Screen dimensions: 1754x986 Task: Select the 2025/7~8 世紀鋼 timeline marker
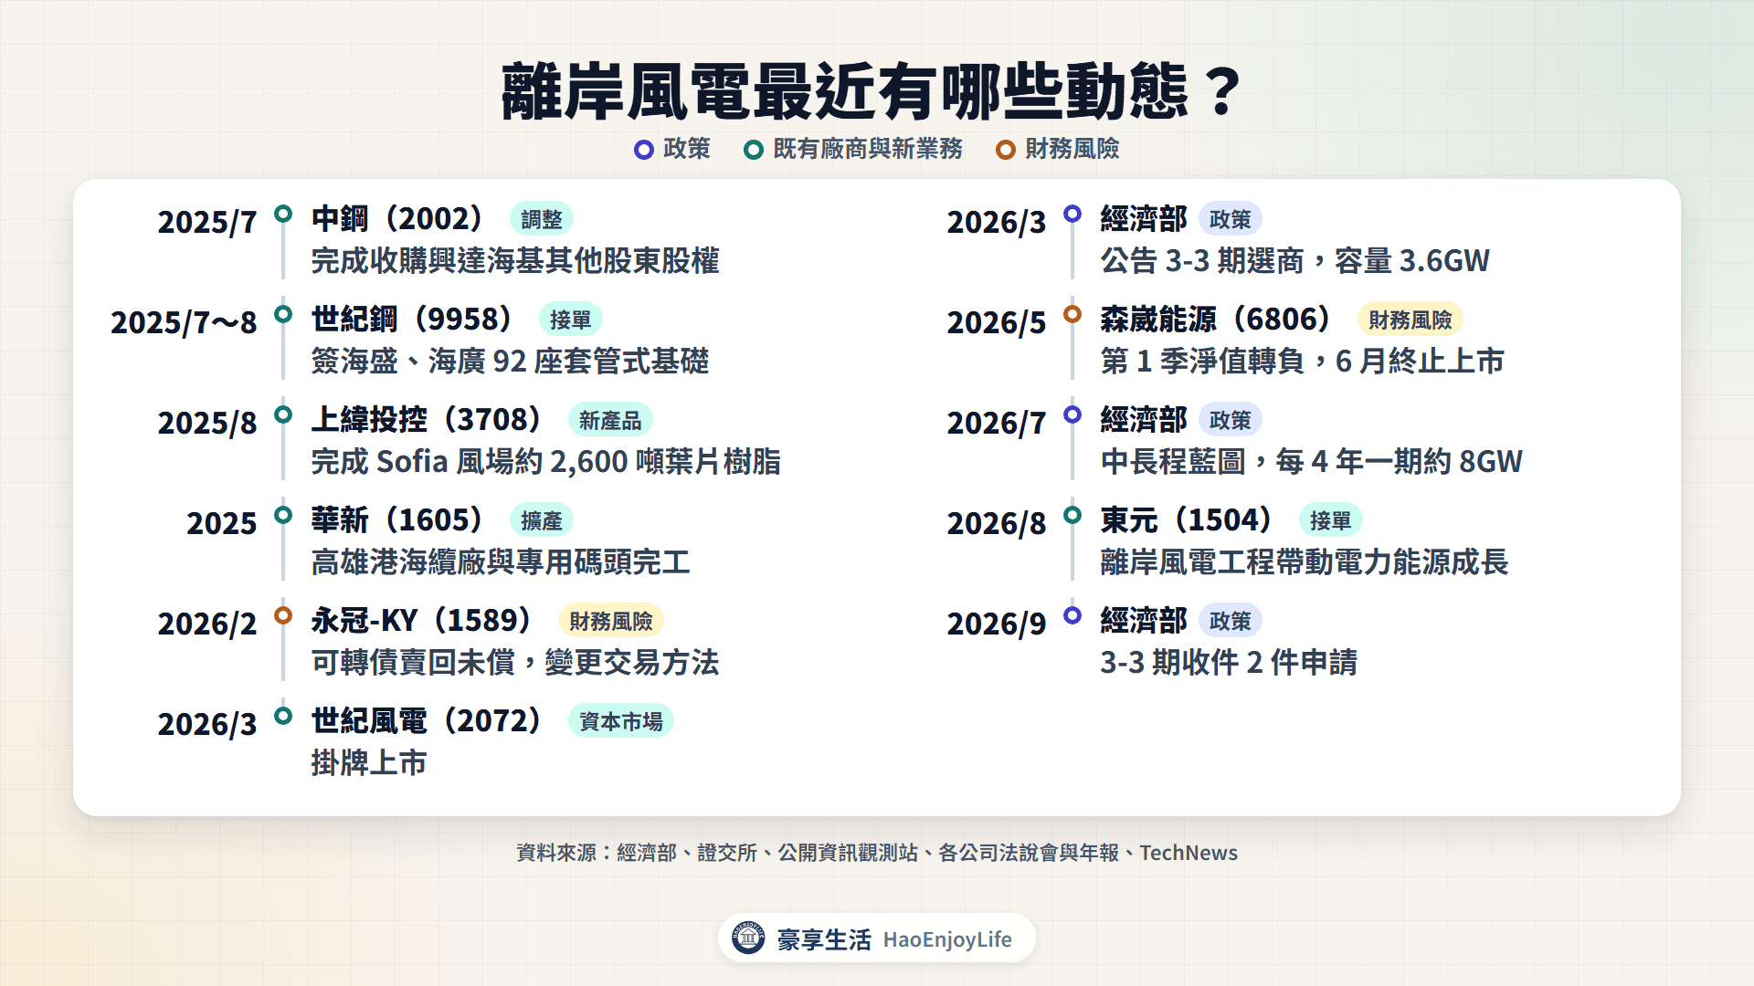pyautogui.click(x=283, y=314)
